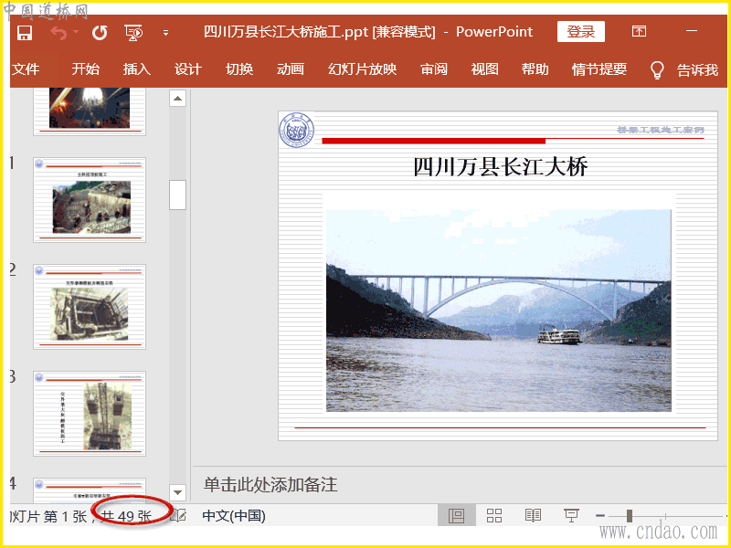Click the 中文(中国) language indicator
Screen dimensions: 731x548
[x=234, y=516]
